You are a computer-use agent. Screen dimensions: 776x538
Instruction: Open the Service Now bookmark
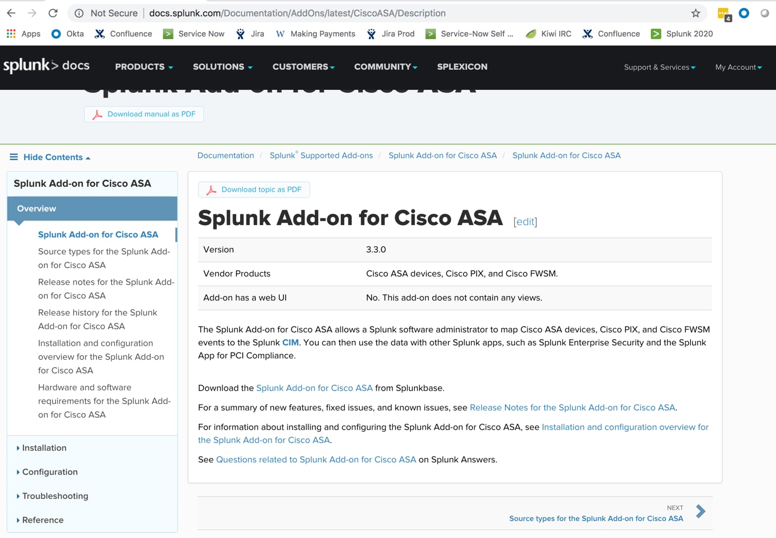[194, 34]
